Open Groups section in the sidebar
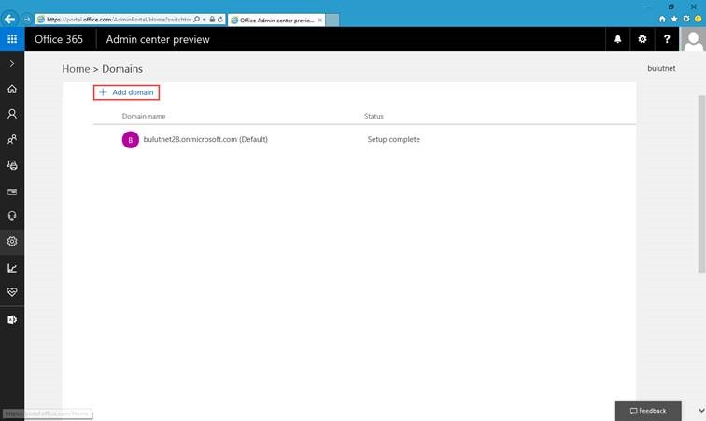This screenshot has width=706, height=421. tap(12, 139)
